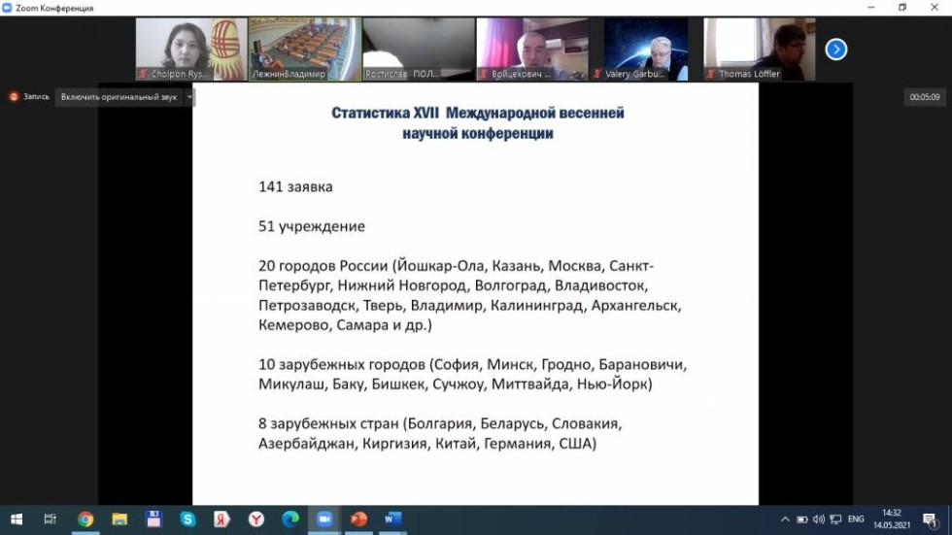The image size is (952, 535).
Task: Open Microsoft Edge from the taskbar
Action: [x=289, y=519]
